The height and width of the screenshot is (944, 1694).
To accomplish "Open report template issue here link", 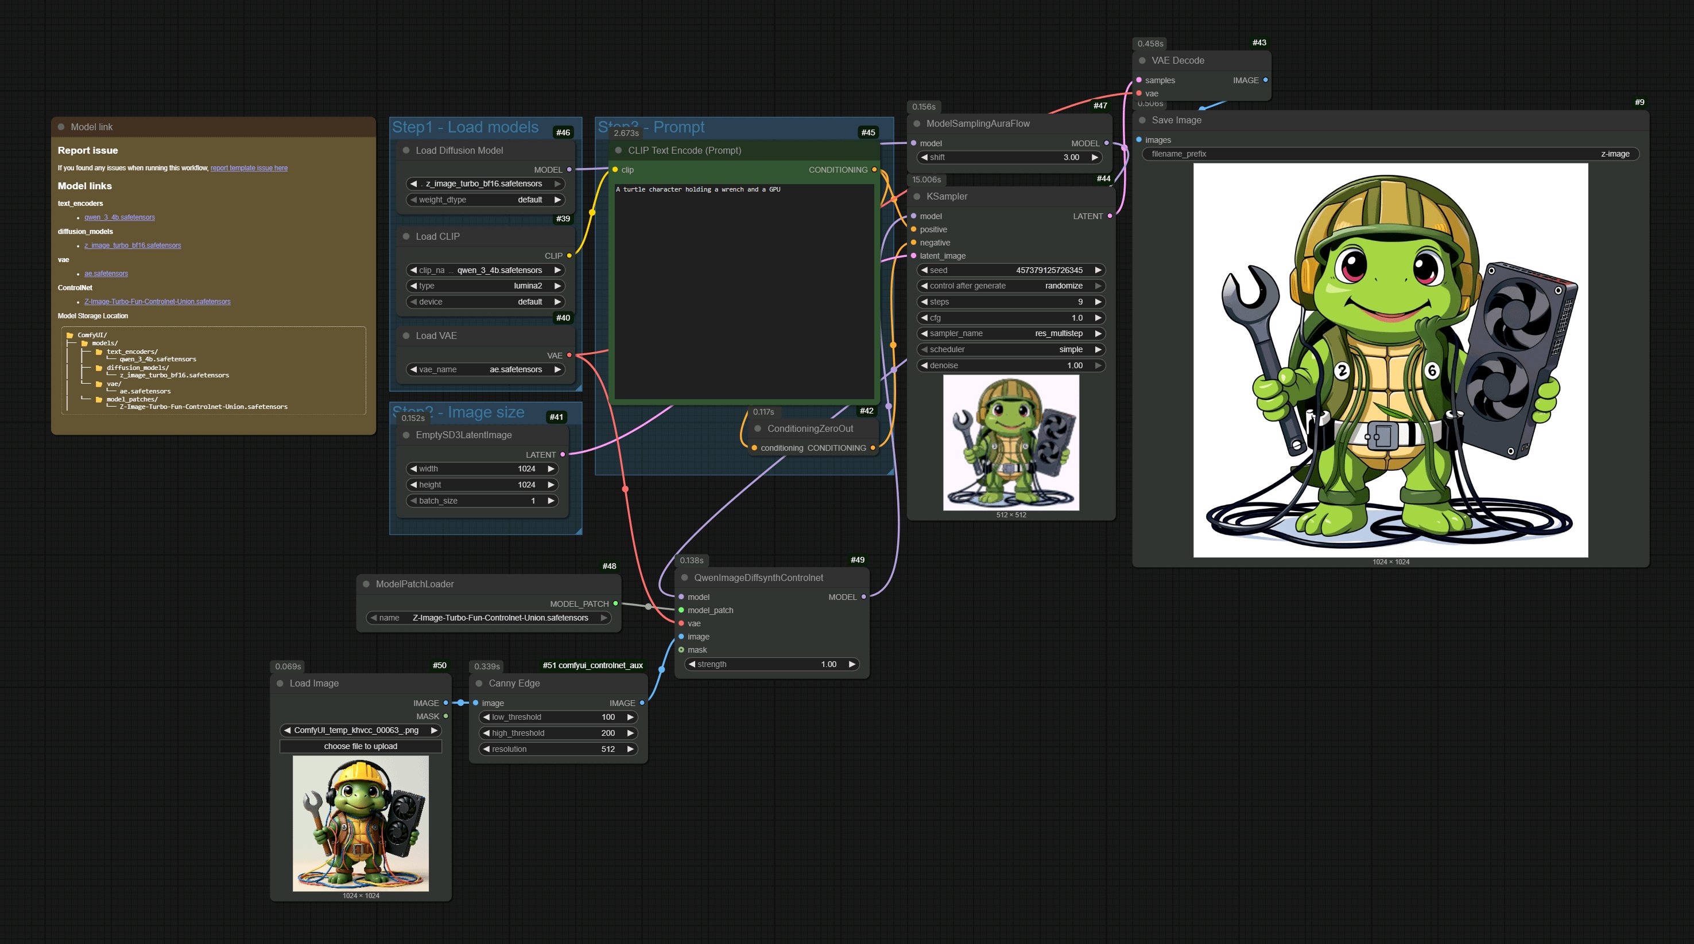I will pyautogui.click(x=249, y=168).
